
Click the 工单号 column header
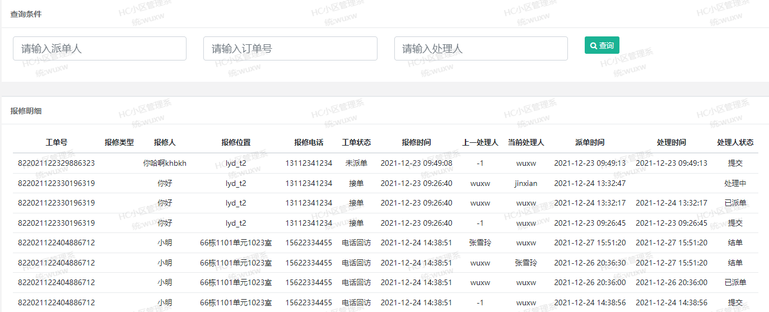tap(57, 142)
